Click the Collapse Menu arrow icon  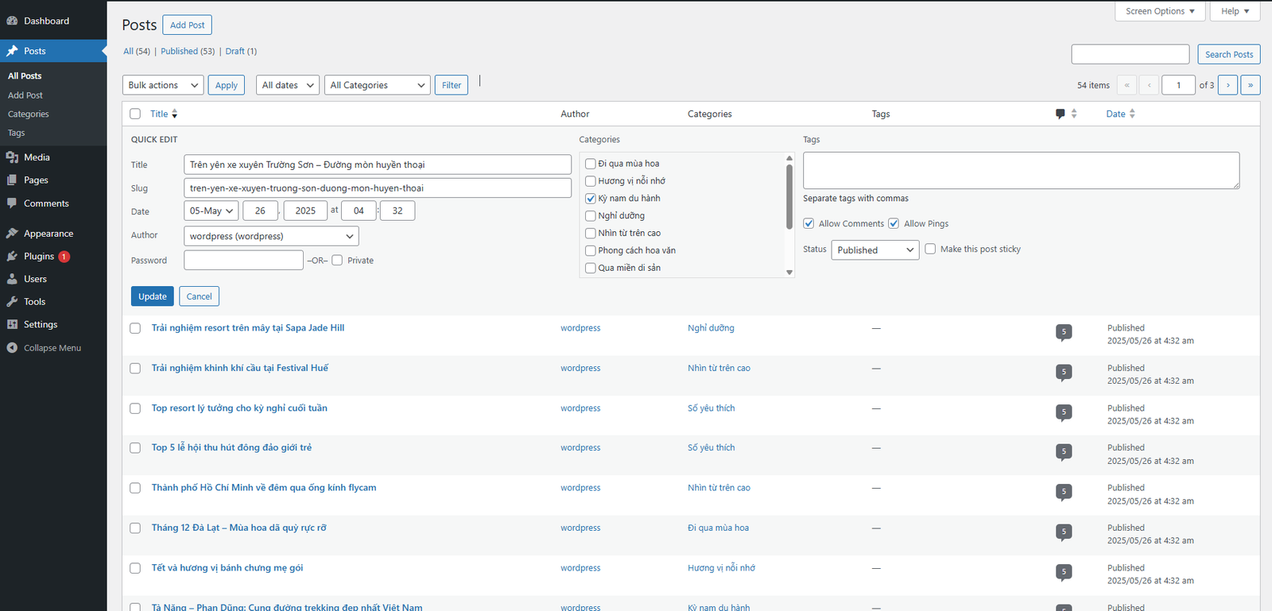coord(12,348)
